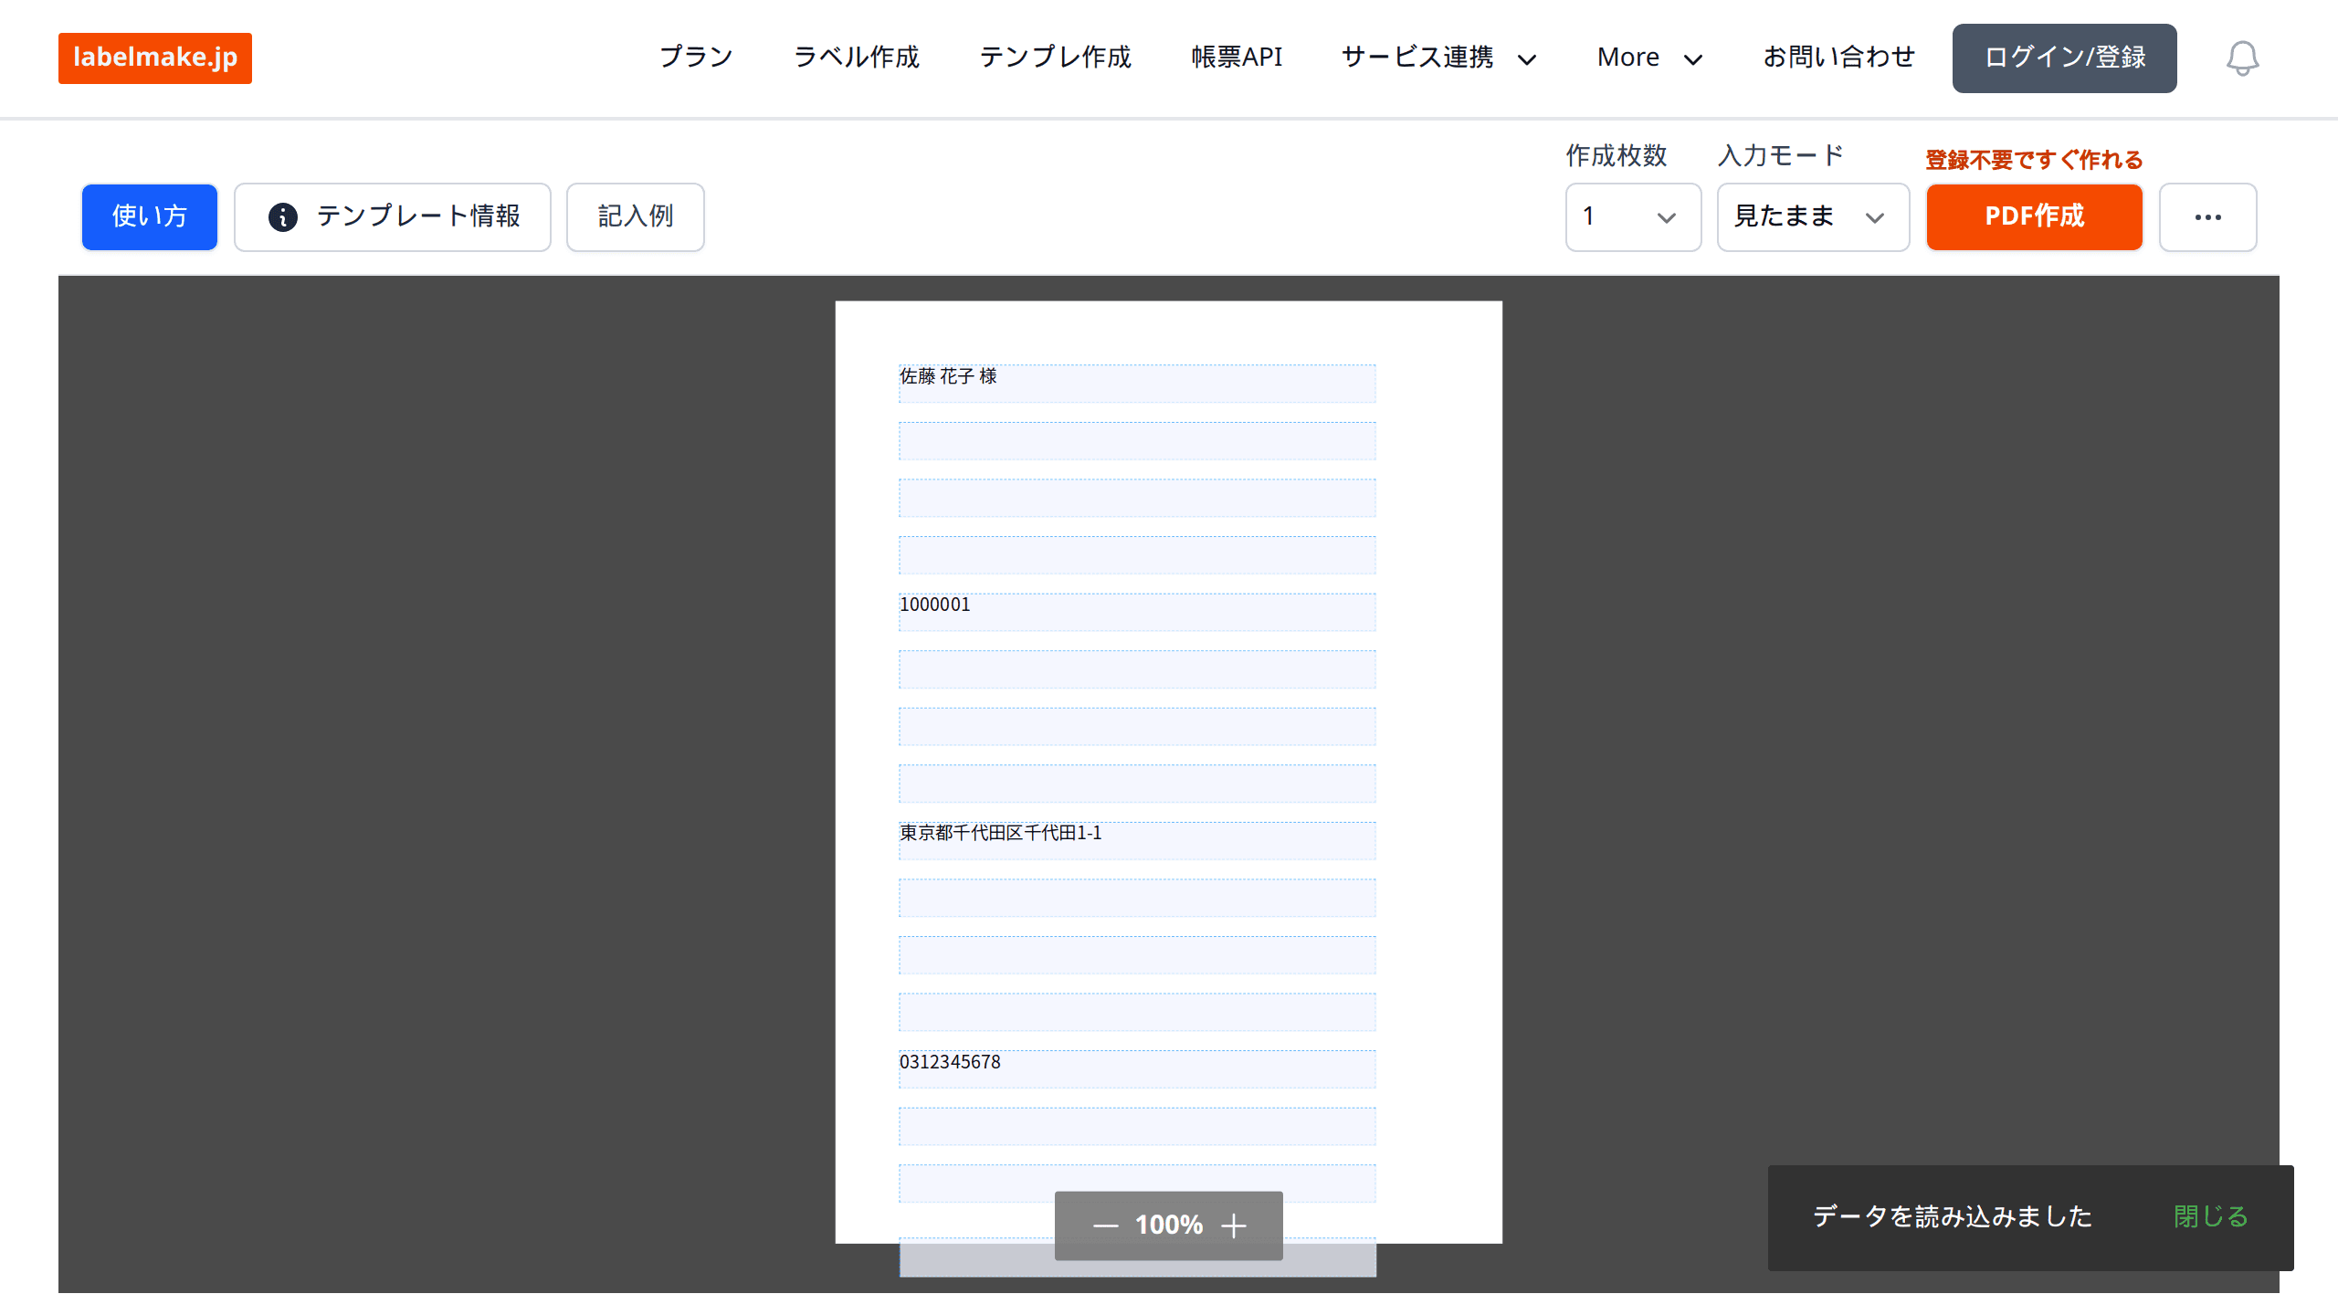Go to テンプレ作成
Viewport: 2338px width, 1315px height.
click(x=1055, y=58)
